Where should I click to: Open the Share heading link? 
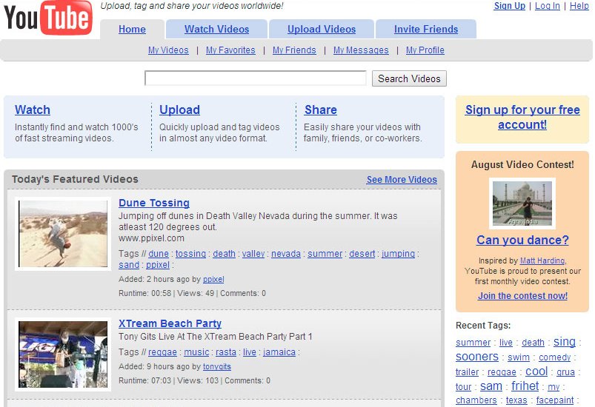(321, 110)
